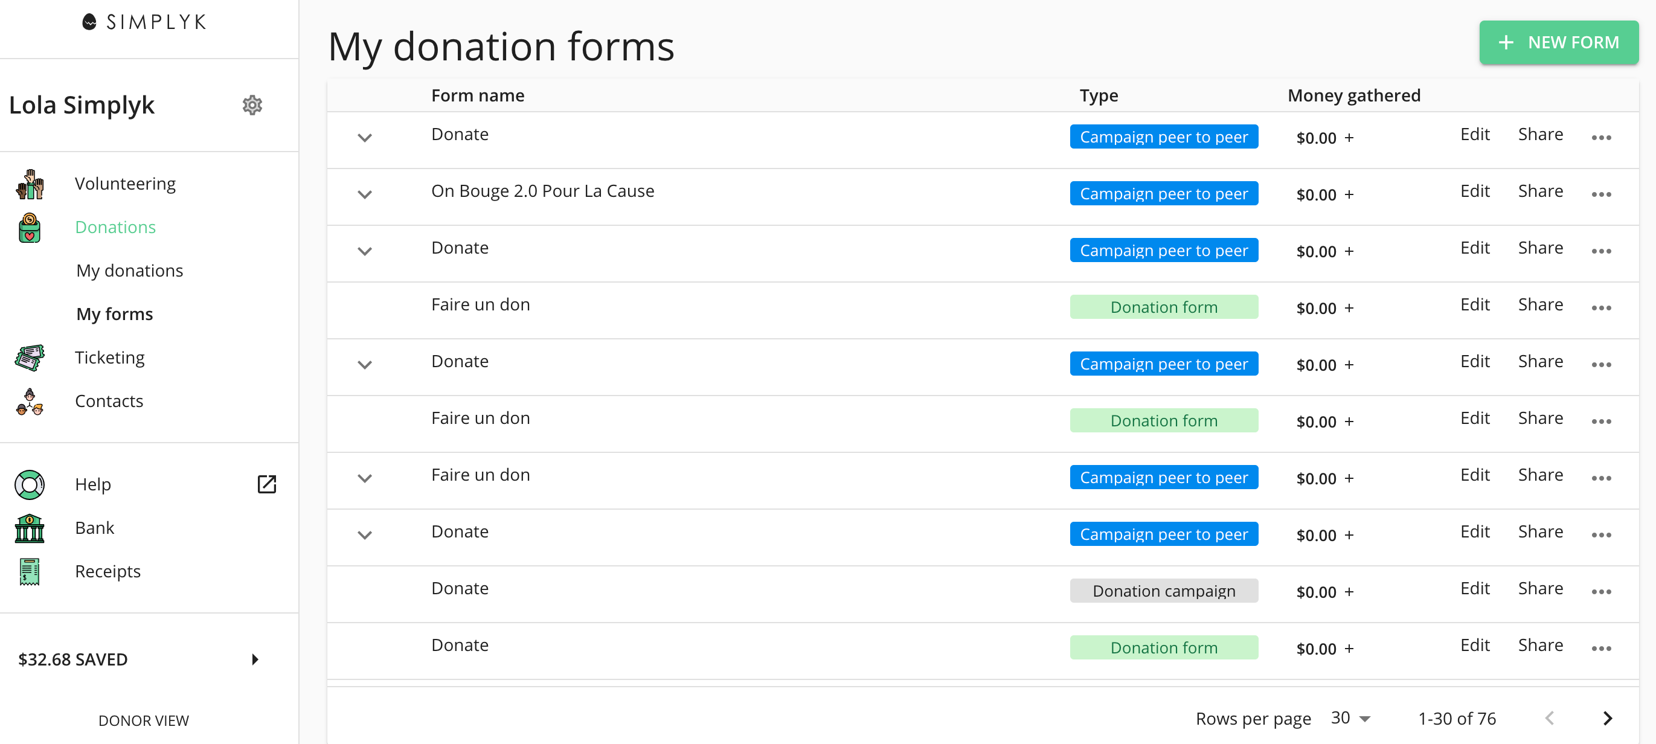Image resolution: width=1656 pixels, height=744 pixels.
Task: Click the Contacts people icon
Action: point(30,401)
